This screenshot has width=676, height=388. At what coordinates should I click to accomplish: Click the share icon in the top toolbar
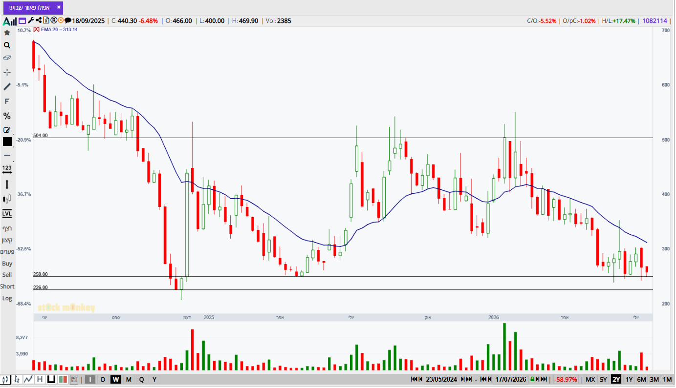point(39,20)
